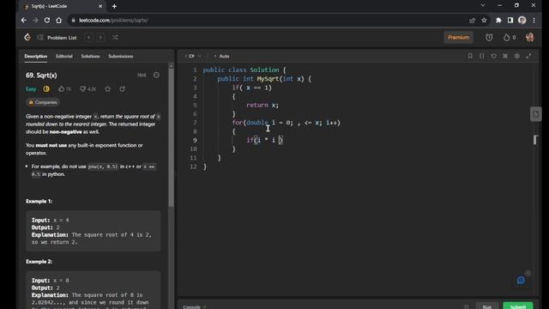Viewport: 549px width, 309px height.
Task: Bookmark this page with star icon
Action: pos(484,21)
